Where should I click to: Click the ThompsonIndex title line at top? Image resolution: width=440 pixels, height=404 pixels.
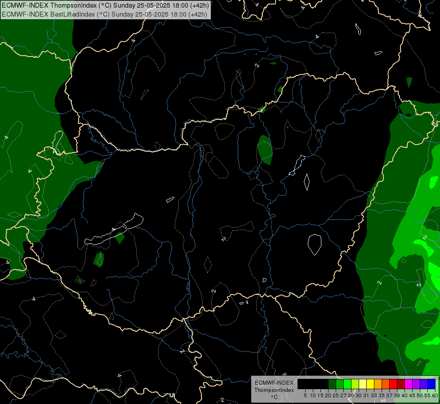105,5
